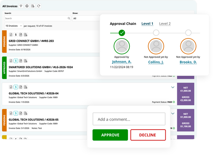Open PDF icon for Global Tech #2026-05

11,113
